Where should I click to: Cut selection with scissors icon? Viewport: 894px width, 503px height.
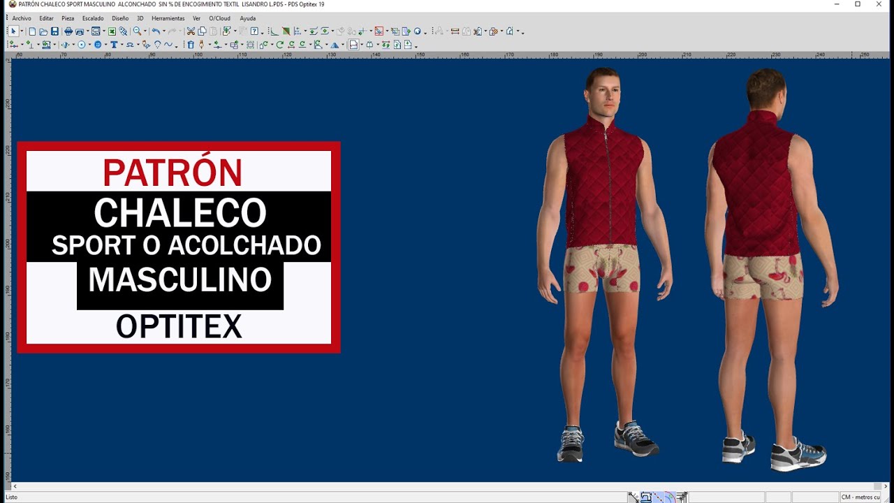(191, 31)
